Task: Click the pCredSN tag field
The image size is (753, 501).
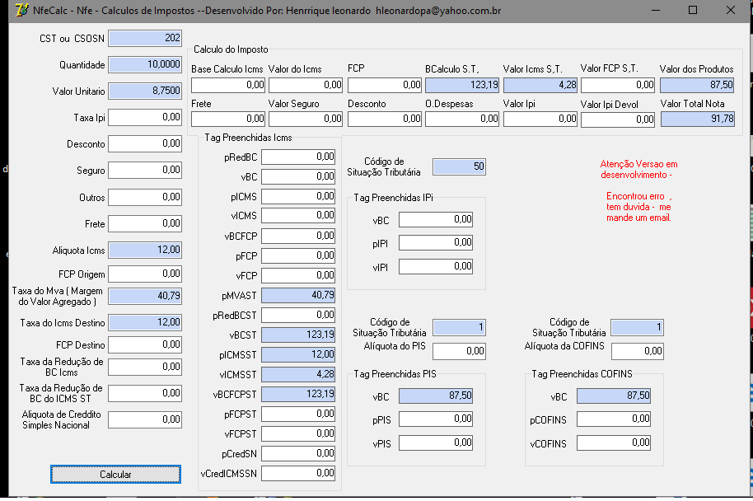Action: pos(298,454)
